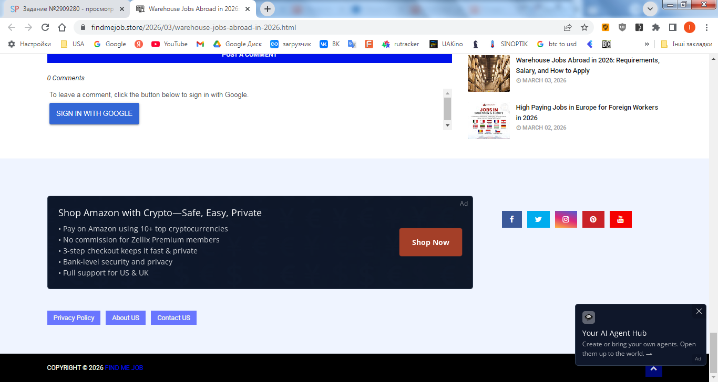The width and height of the screenshot is (718, 382).
Task: Open the uBlock shield extension icon
Action: tap(622, 27)
